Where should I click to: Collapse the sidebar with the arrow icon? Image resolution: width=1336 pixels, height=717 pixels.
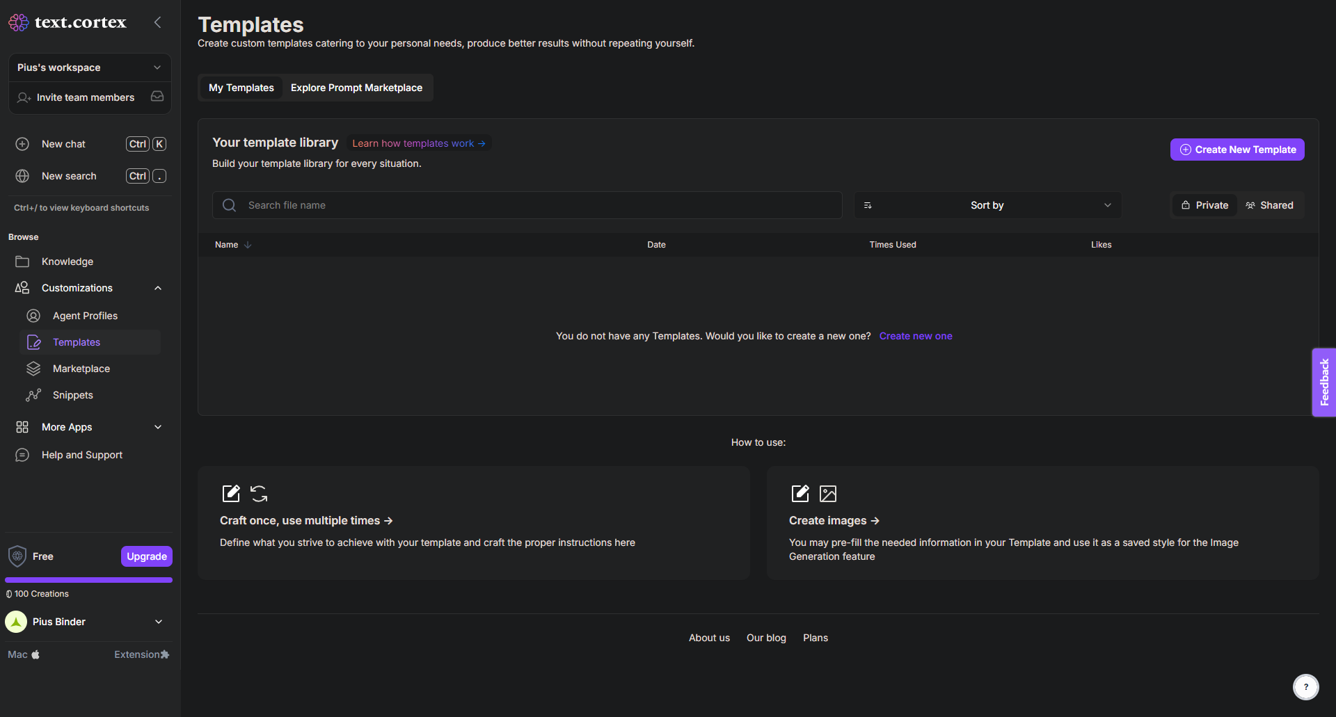pos(158,22)
